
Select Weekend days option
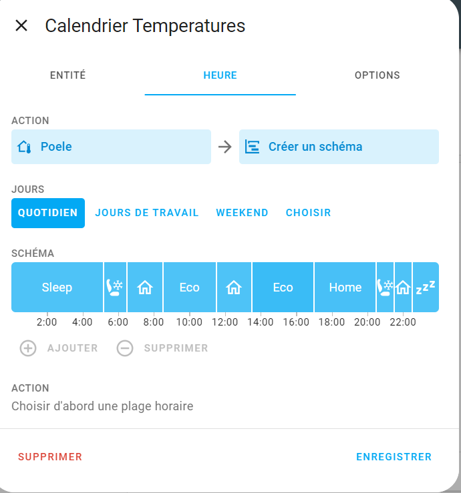click(x=242, y=213)
